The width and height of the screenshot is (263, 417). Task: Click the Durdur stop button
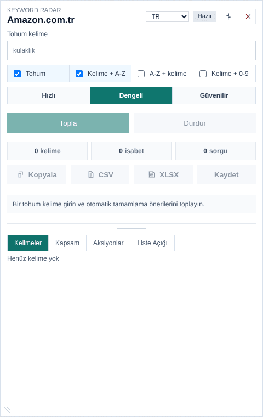pyautogui.click(x=195, y=123)
